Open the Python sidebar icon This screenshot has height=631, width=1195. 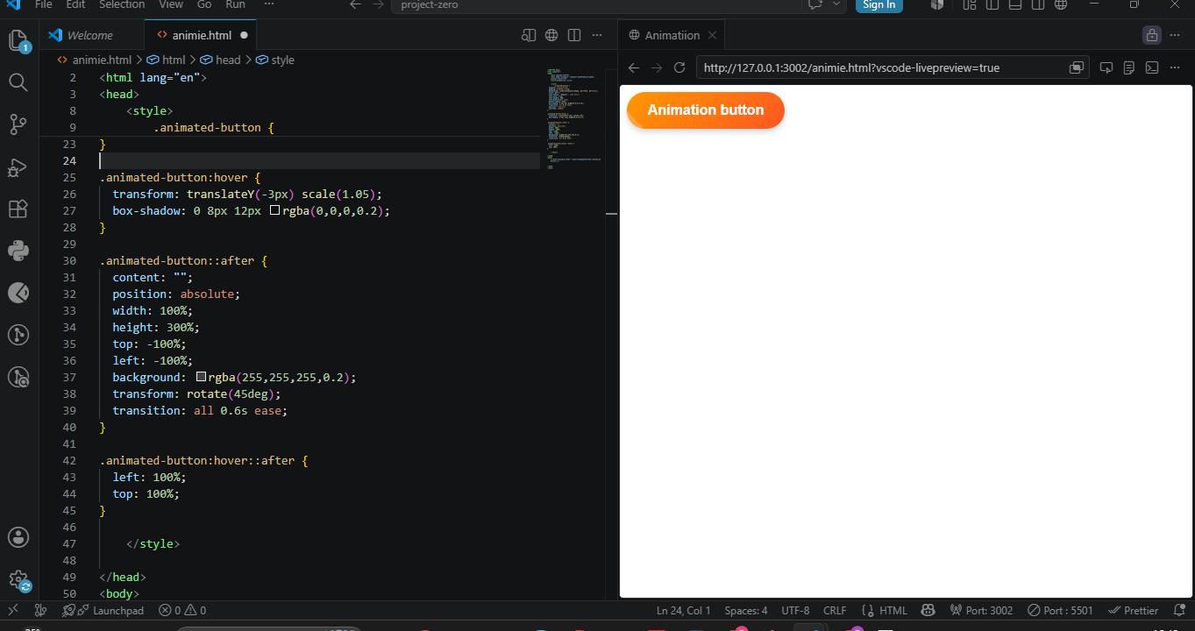[x=18, y=251]
